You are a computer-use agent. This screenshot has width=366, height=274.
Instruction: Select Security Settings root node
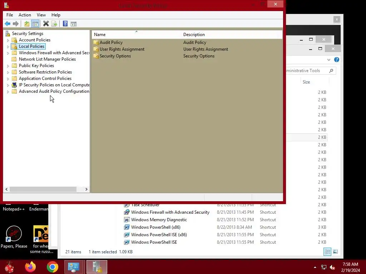click(x=28, y=34)
